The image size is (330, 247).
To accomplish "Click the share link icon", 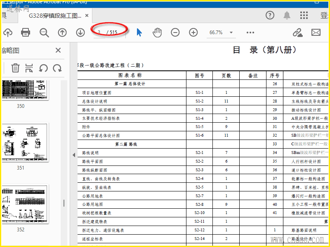I will [x=297, y=33].
